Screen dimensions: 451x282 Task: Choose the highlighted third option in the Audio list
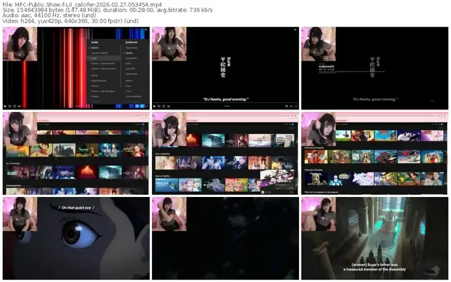[x=95, y=58]
